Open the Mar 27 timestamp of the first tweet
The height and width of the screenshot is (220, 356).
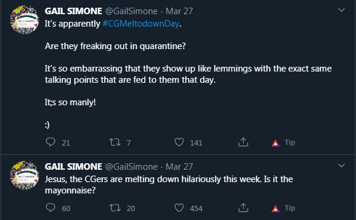point(179,11)
